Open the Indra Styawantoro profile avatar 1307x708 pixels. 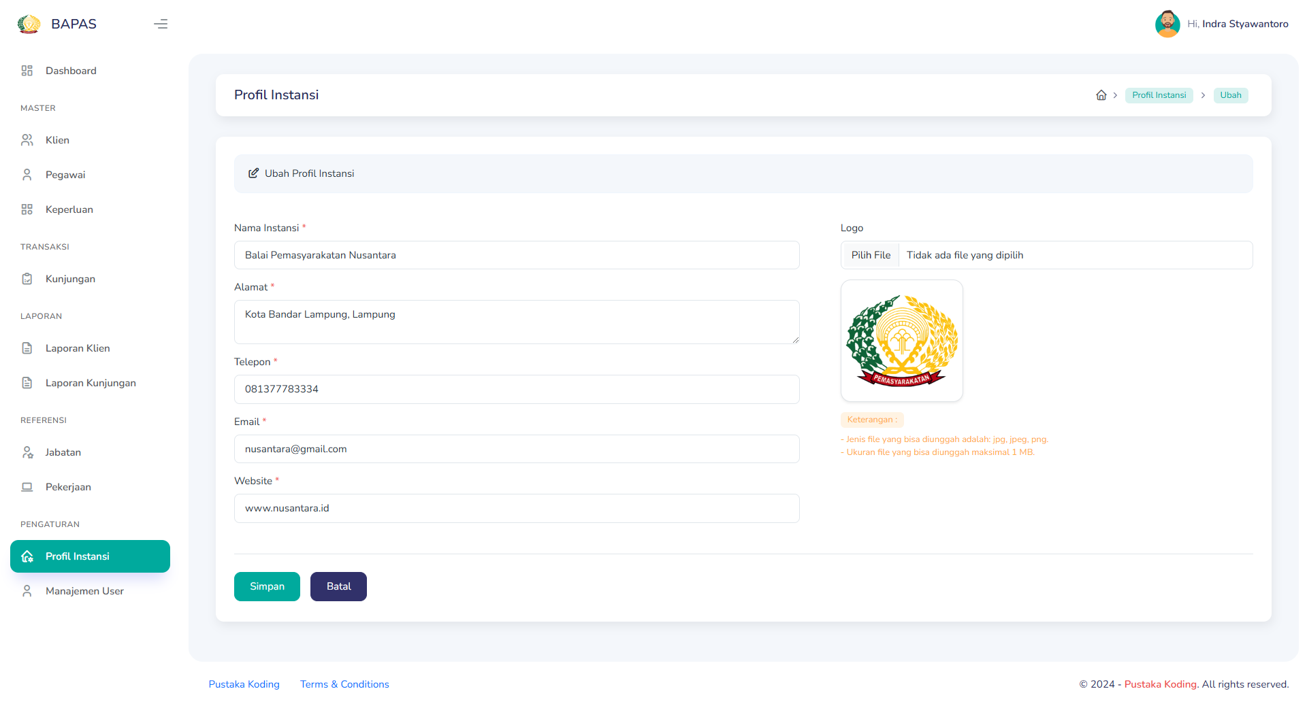click(x=1167, y=24)
